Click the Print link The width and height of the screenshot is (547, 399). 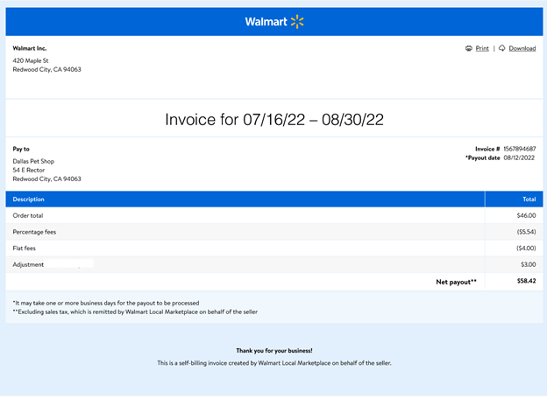coord(482,48)
